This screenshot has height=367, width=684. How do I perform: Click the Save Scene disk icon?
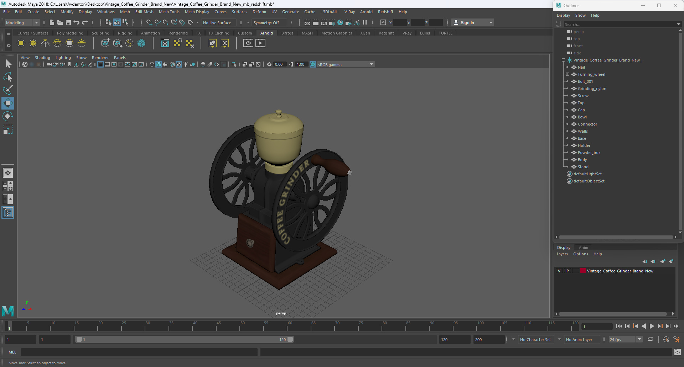click(x=68, y=22)
